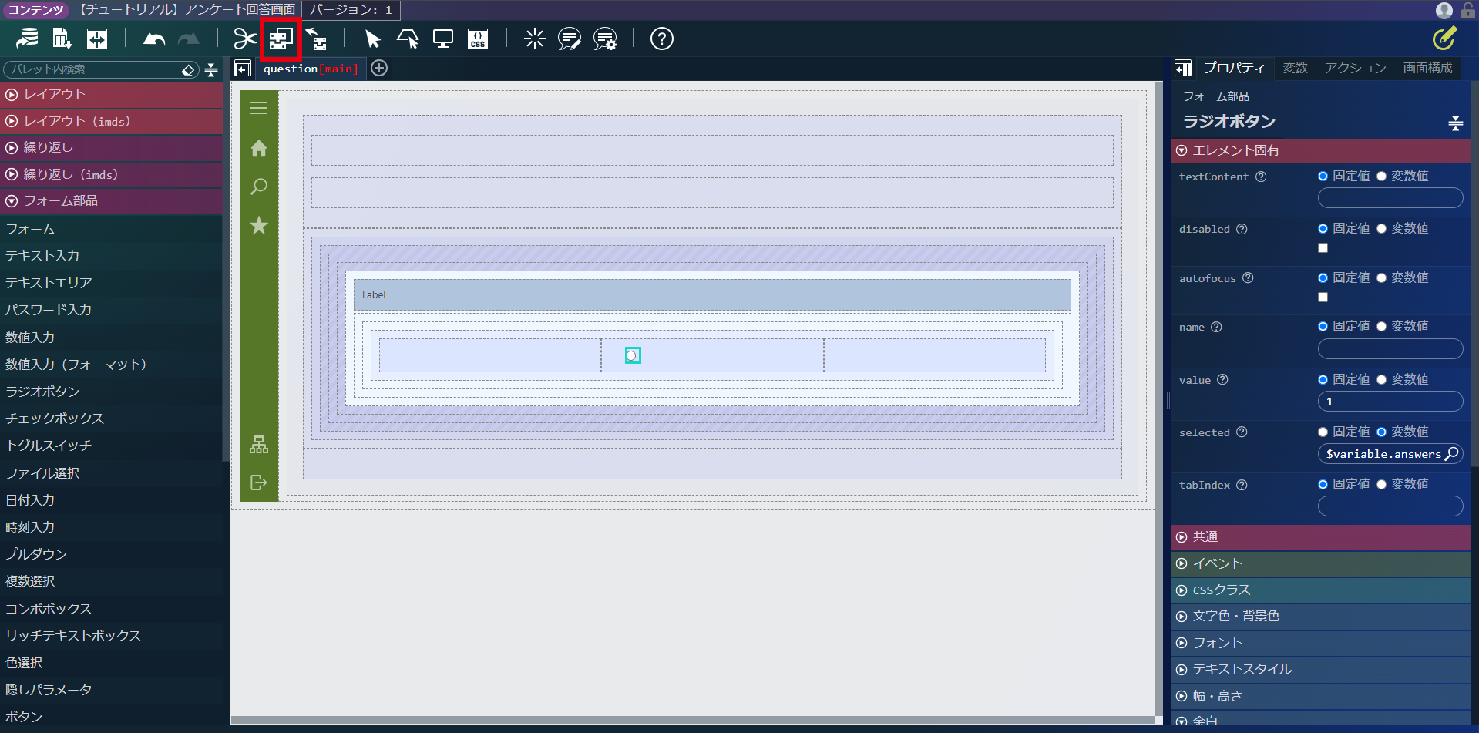The image size is (1479, 733).
Task: Select the arrow pointer tool
Action: click(x=373, y=39)
